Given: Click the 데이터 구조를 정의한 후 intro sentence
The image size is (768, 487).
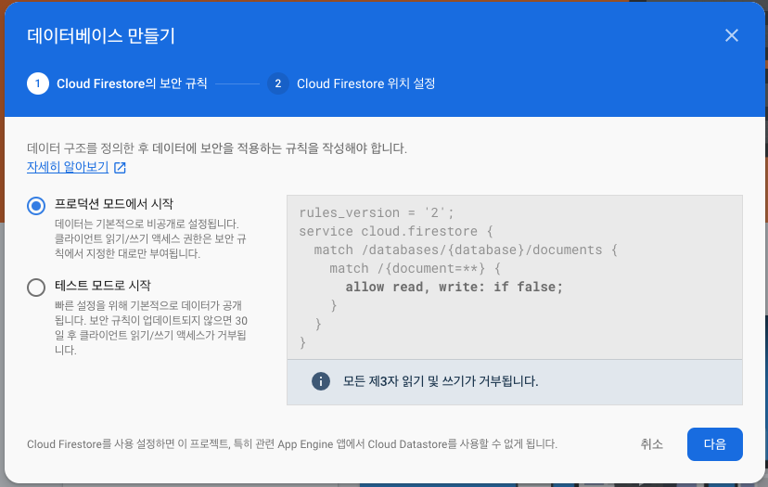Looking at the screenshot, I should [217, 148].
